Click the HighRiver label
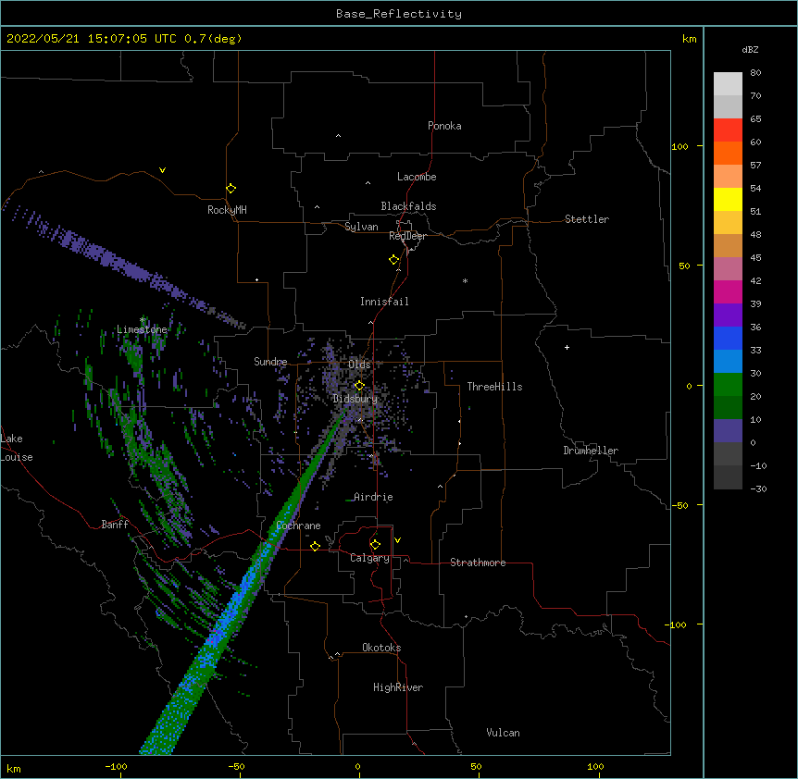 [x=398, y=687]
